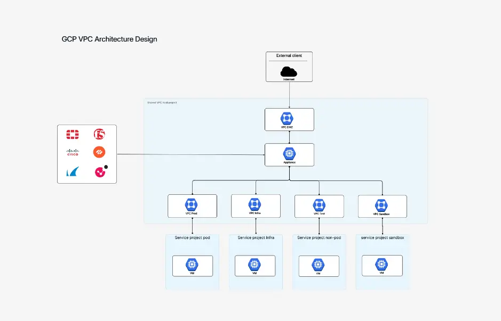Select the VM icon under Service project pod
The width and height of the screenshot is (501, 321).
(192, 265)
